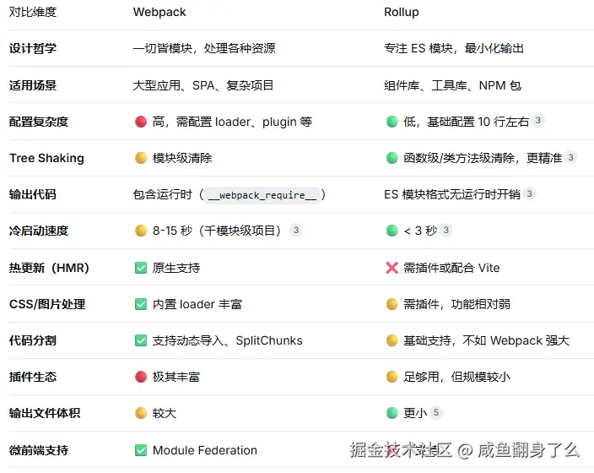Screen dimensions: 594x473
Task: Click yellow circle beside 模块级清除
Action: 141,158
